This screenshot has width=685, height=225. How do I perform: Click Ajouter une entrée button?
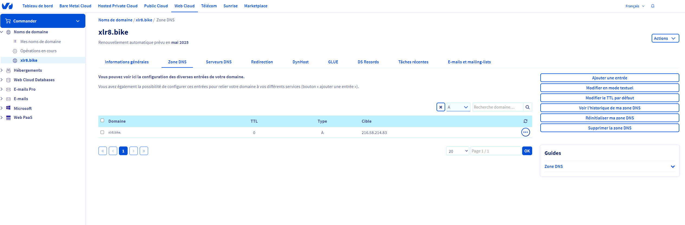point(609,78)
